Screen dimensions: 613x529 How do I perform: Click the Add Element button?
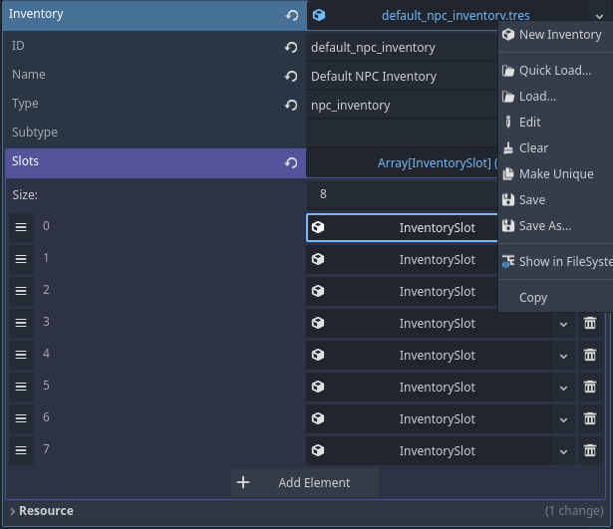(305, 483)
